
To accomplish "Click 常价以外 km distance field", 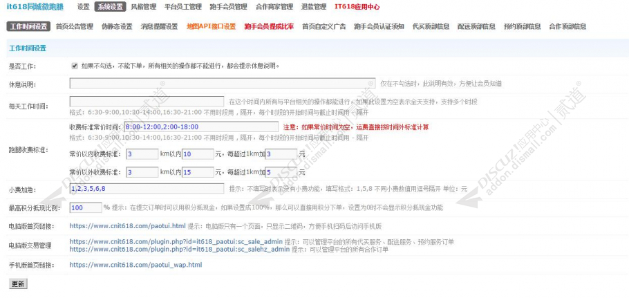I will tap(142, 172).
